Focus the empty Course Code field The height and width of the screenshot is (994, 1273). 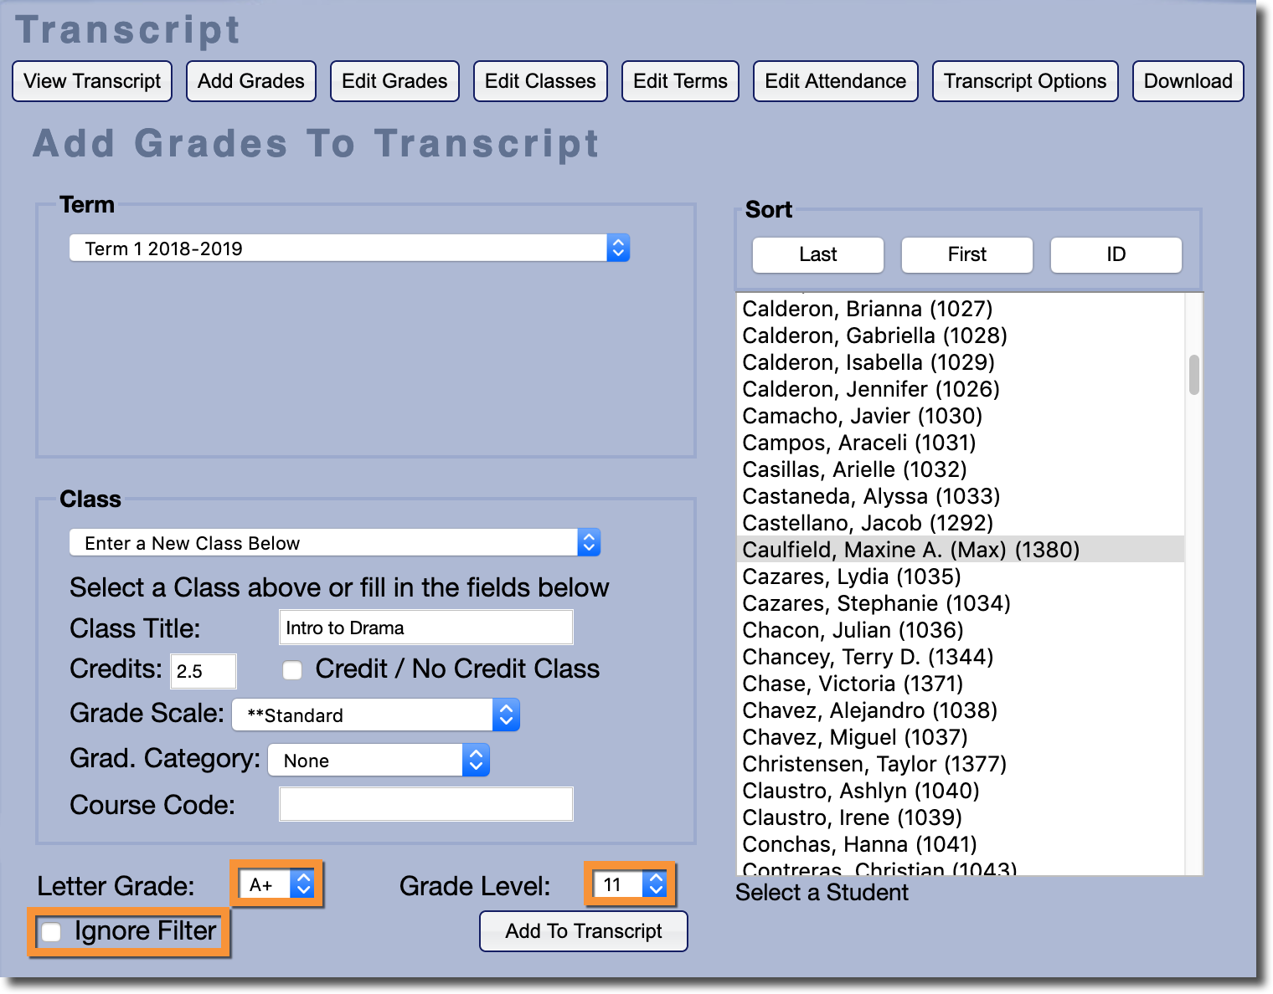425,804
